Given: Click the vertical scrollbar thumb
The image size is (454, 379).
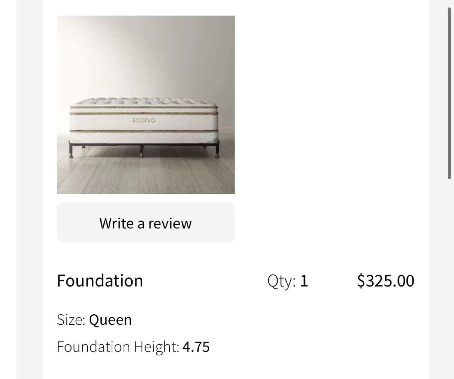Looking at the screenshot, I should point(449,93).
